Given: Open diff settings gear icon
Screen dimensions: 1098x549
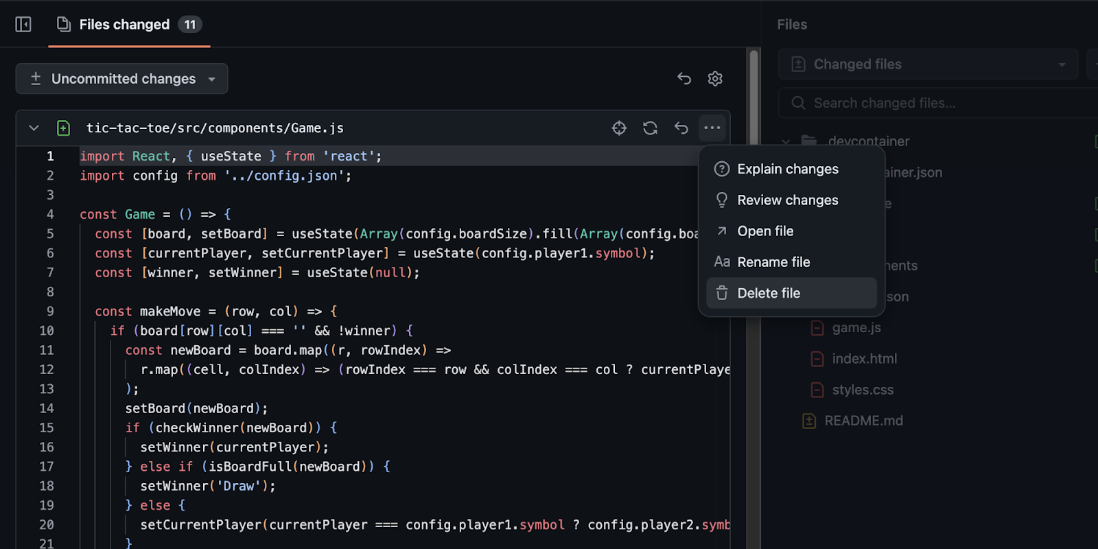Looking at the screenshot, I should (x=715, y=78).
